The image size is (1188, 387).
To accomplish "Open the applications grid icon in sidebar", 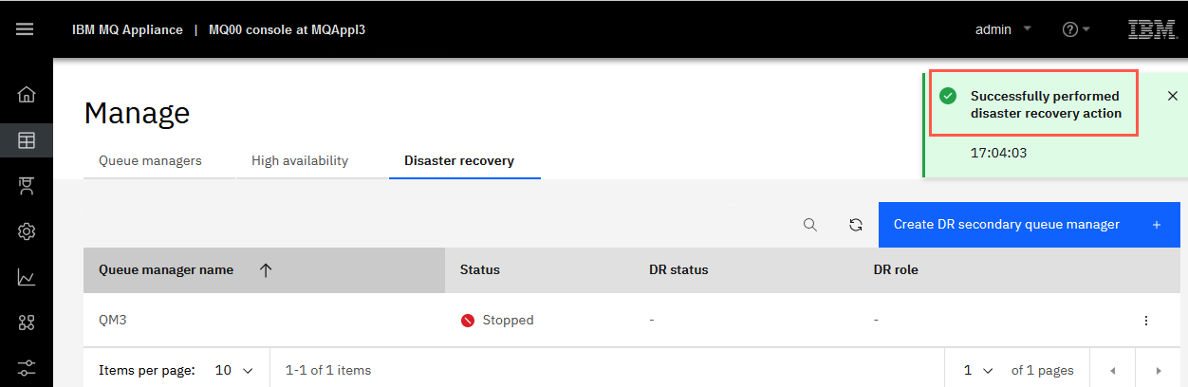I will click(x=27, y=322).
